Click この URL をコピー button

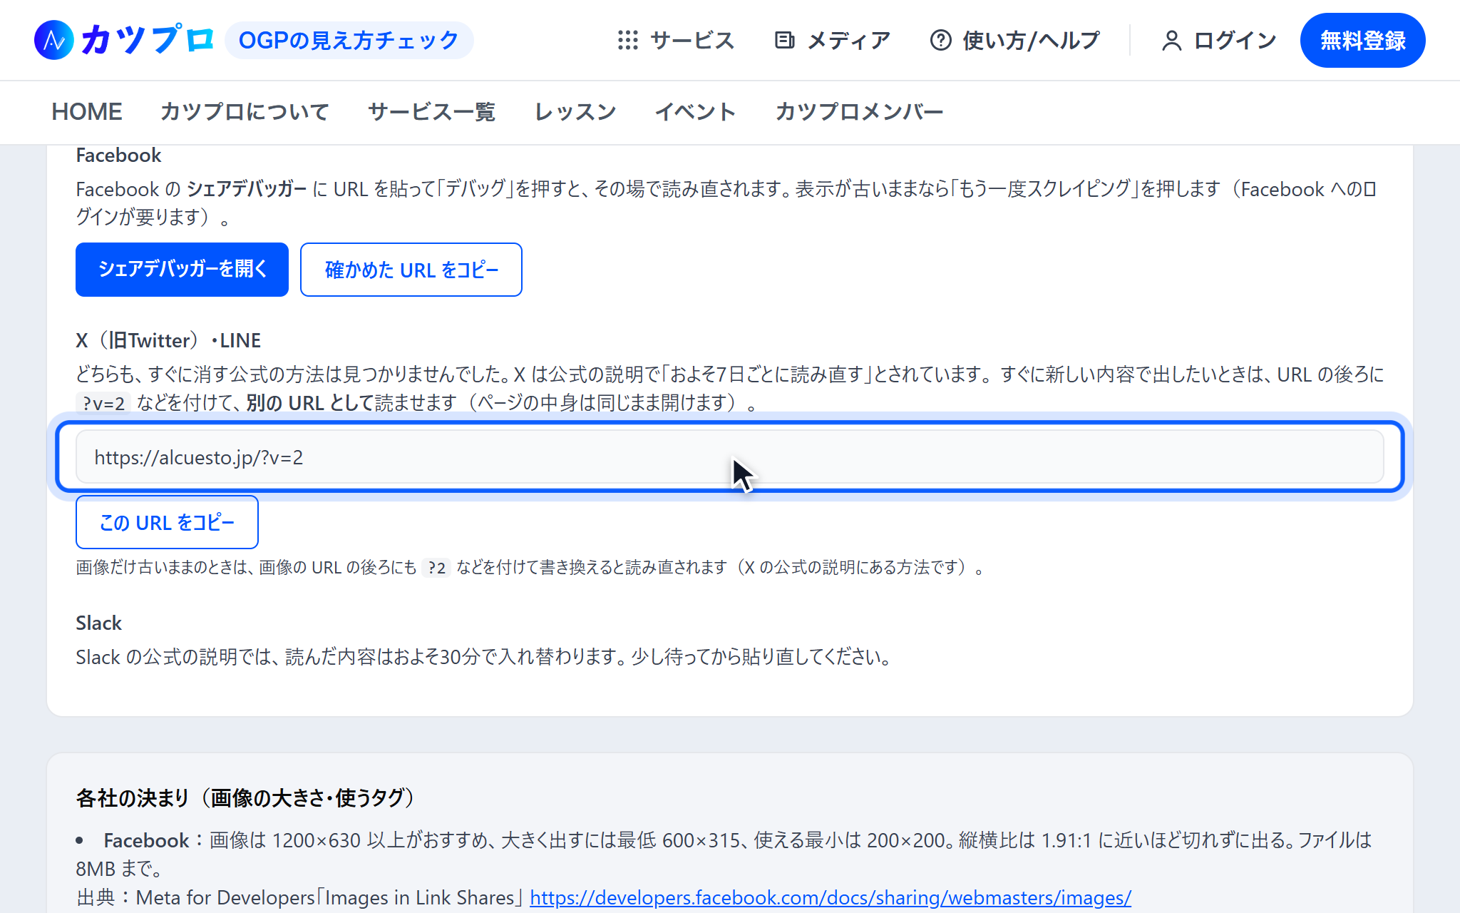(167, 522)
